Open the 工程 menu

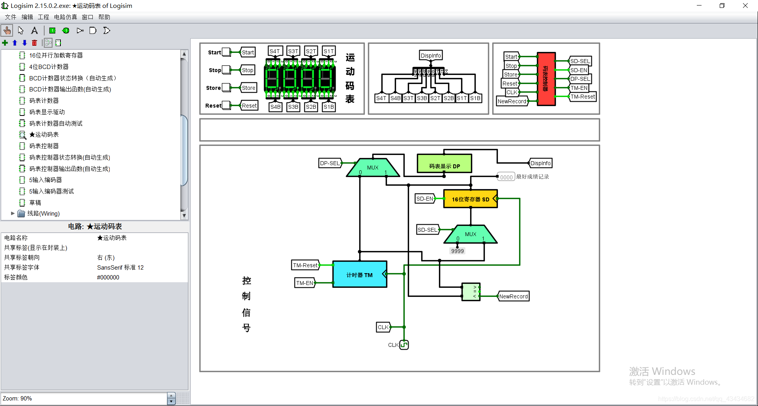[x=43, y=17]
